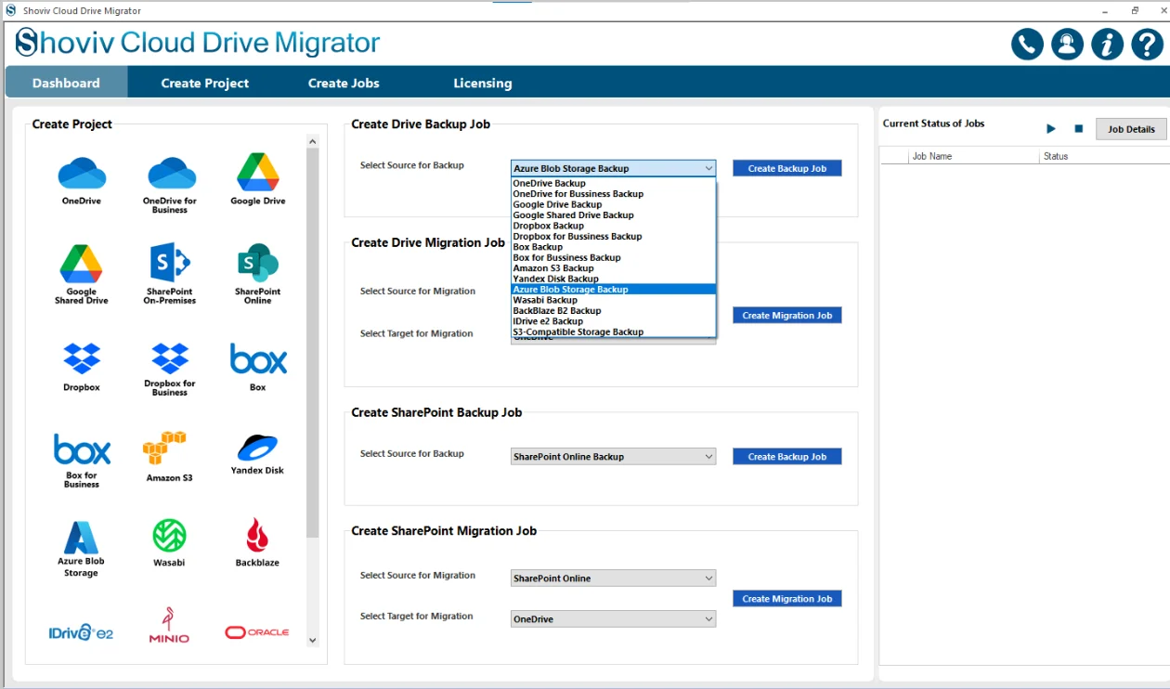Image resolution: width=1170 pixels, height=689 pixels.
Task: Open the Dropbox project icon
Action: pyautogui.click(x=82, y=358)
